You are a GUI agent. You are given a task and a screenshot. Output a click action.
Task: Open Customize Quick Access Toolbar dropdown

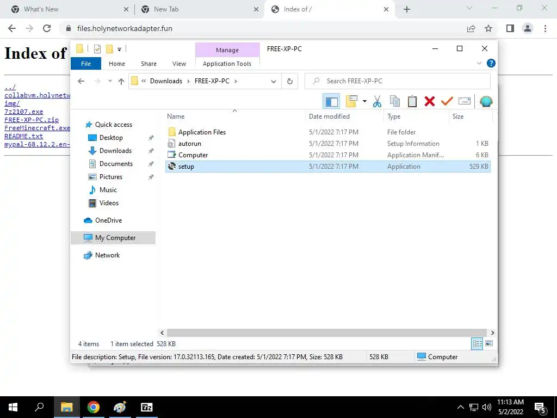(x=119, y=50)
